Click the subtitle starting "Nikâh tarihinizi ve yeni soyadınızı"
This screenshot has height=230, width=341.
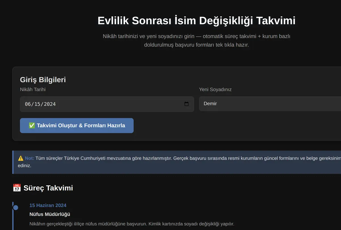point(197,41)
